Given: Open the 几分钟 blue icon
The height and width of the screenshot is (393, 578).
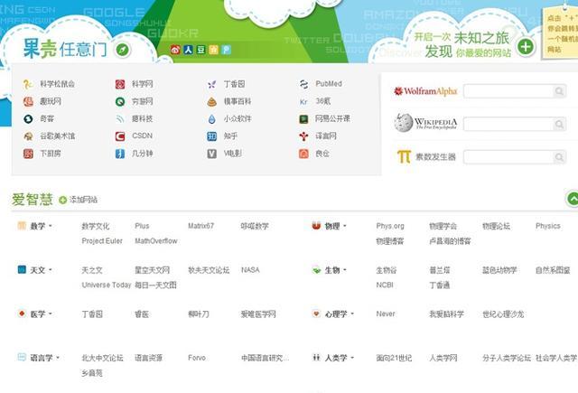Looking at the screenshot, I should pyautogui.click(x=120, y=154).
